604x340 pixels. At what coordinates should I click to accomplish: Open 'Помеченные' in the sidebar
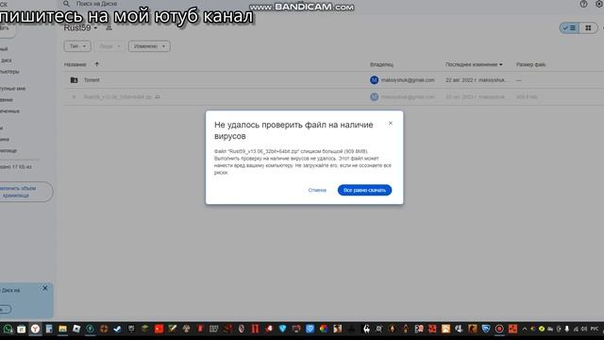[x=10, y=111]
